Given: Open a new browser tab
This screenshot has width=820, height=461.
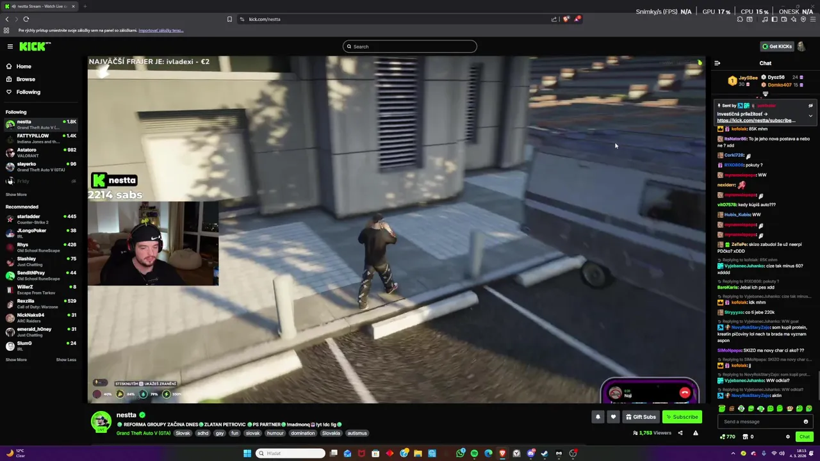Looking at the screenshot, I should point(85,6).
